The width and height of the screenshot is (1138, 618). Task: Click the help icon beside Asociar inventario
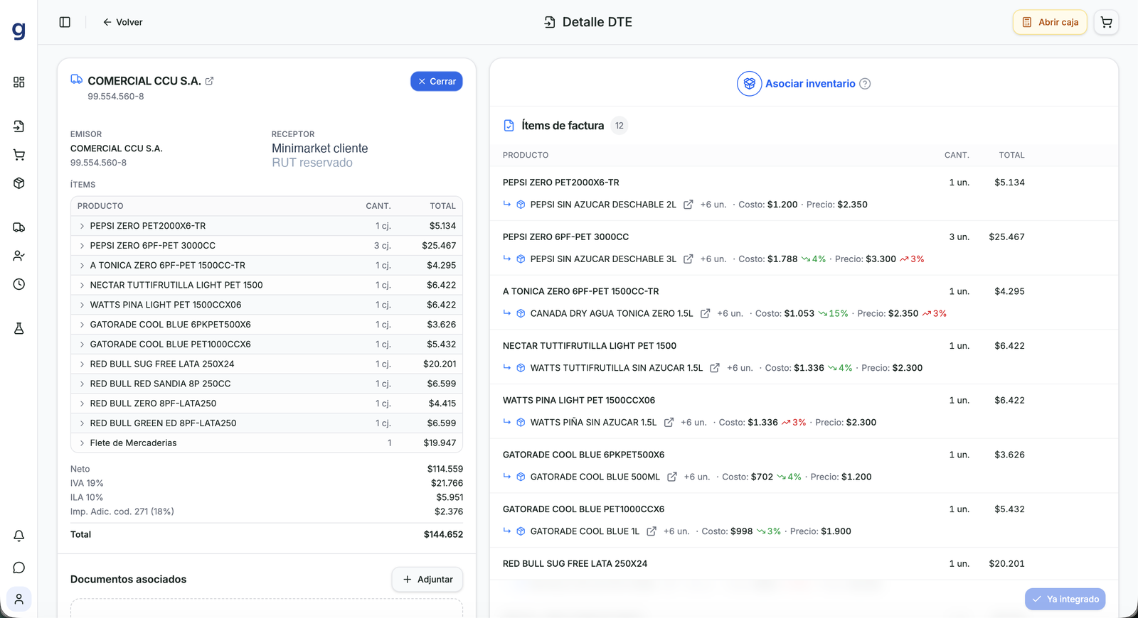(865, 84)
